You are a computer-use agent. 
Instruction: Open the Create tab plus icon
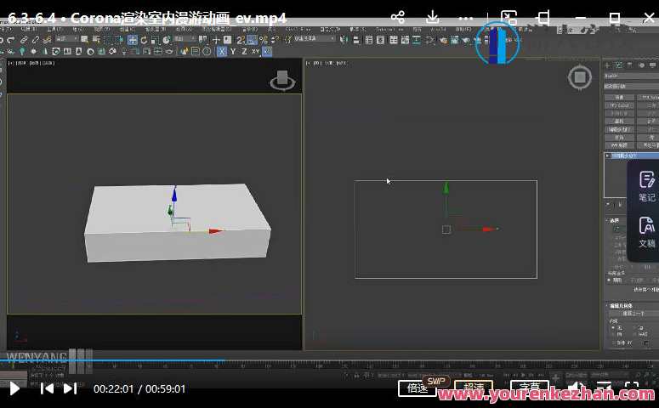tap(607, 65)
